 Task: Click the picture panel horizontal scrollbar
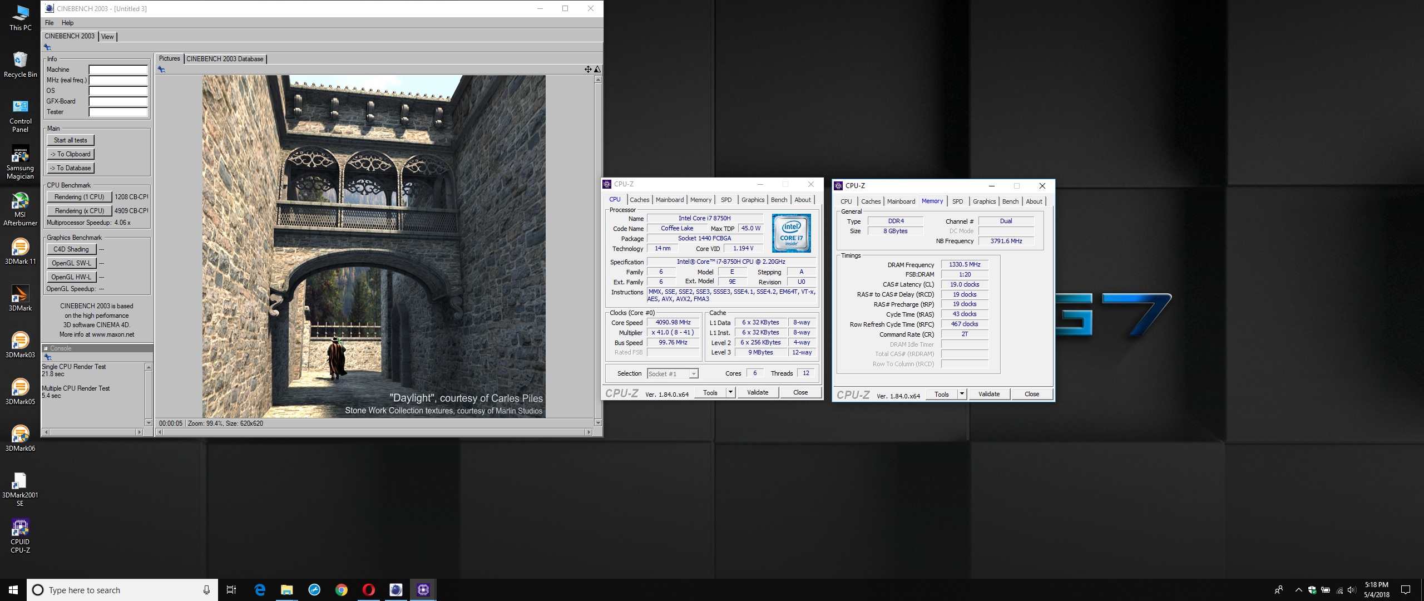click(x=375, y=432)
